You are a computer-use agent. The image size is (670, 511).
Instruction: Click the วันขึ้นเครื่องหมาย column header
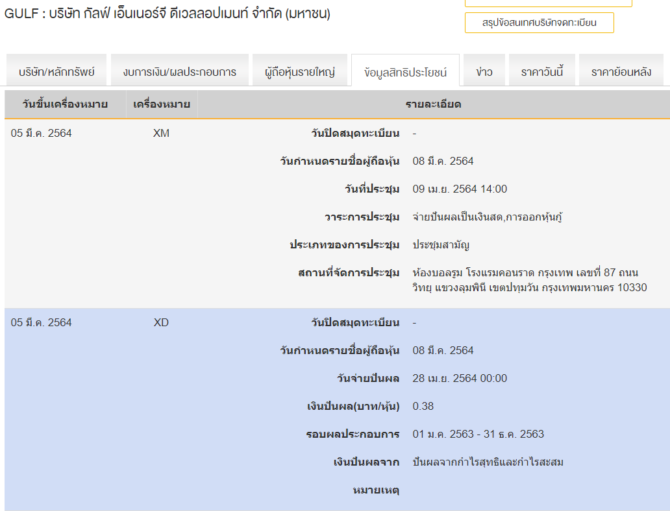(x=65, y=104)
